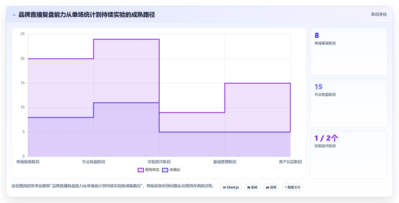Select the Chart.js tag

231,187
